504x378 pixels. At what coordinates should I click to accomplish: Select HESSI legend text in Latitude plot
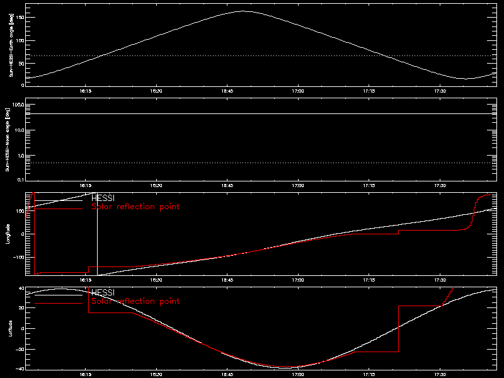click(x=103, y=292)
